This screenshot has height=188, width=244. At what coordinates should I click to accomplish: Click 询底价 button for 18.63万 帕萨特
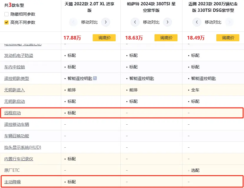click(166, 38)
